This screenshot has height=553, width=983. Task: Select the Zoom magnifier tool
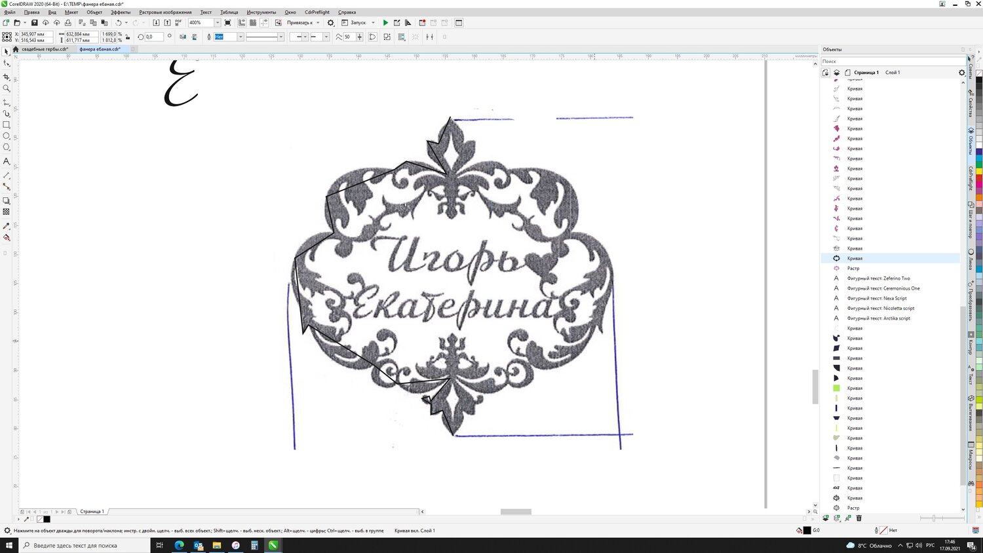tap(7, 88)
